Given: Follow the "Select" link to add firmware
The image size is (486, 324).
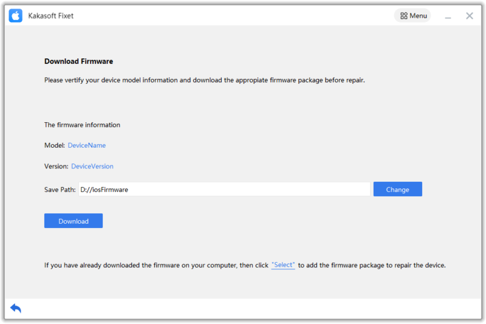Looking at the screenshot, I should point(283,265).
